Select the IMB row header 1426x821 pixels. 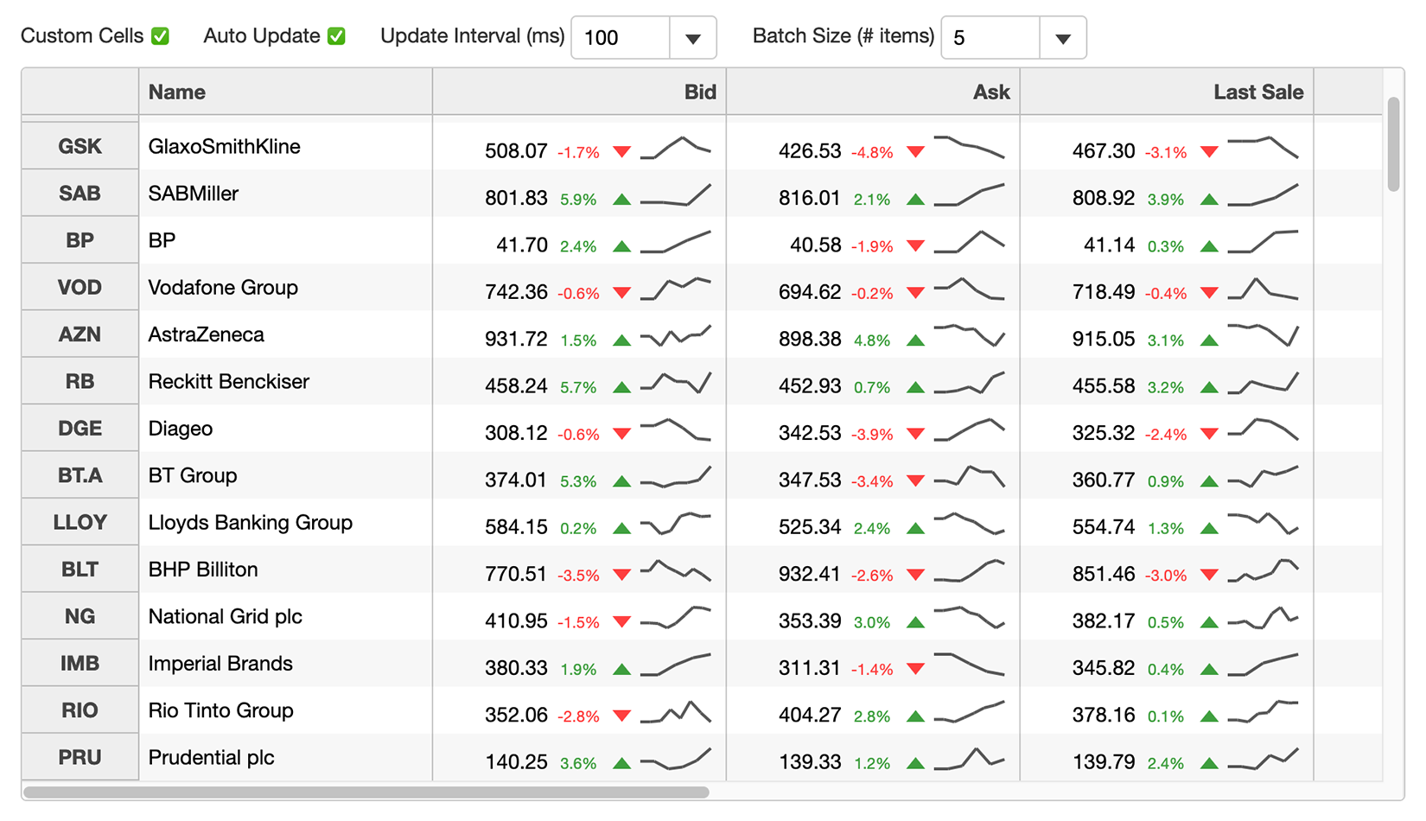(x=80, y=663)
